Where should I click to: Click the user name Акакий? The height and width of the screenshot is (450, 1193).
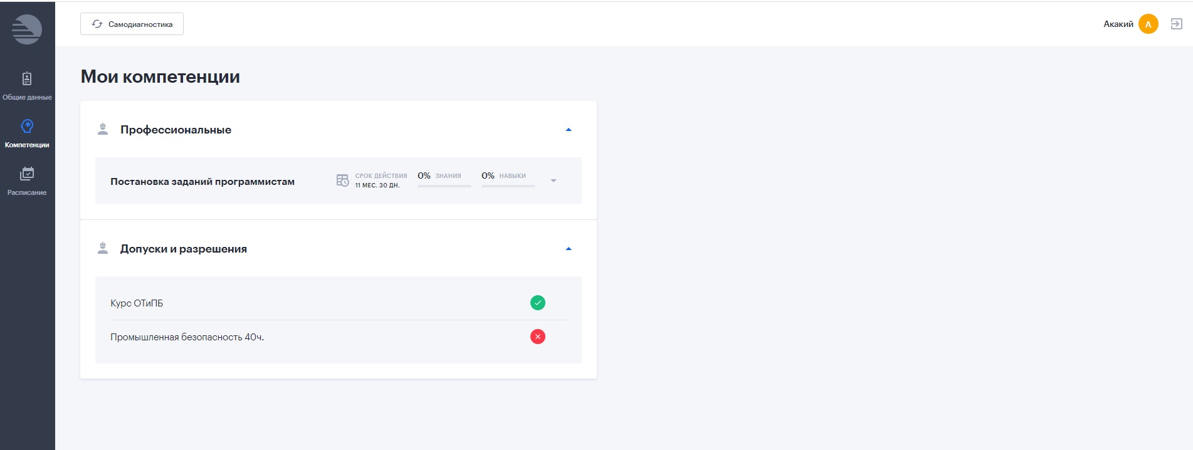tap(1118, 24)
